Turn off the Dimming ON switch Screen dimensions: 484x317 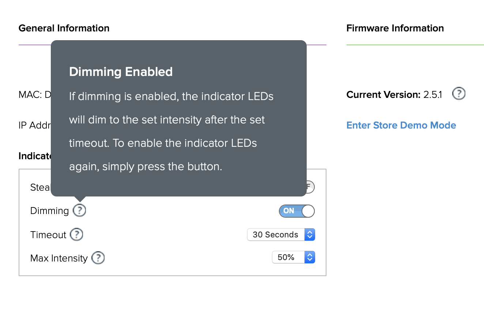tap(297, 211)
